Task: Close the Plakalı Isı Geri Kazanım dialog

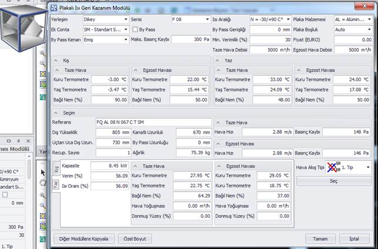Action: 367,9
